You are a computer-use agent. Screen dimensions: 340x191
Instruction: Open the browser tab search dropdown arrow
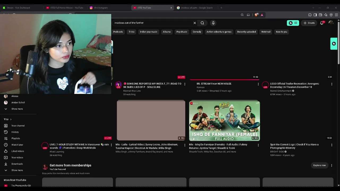coord(313,8)
